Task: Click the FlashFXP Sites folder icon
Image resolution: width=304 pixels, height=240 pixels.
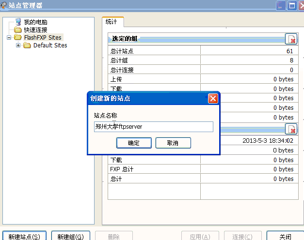Action: point(18,37)
